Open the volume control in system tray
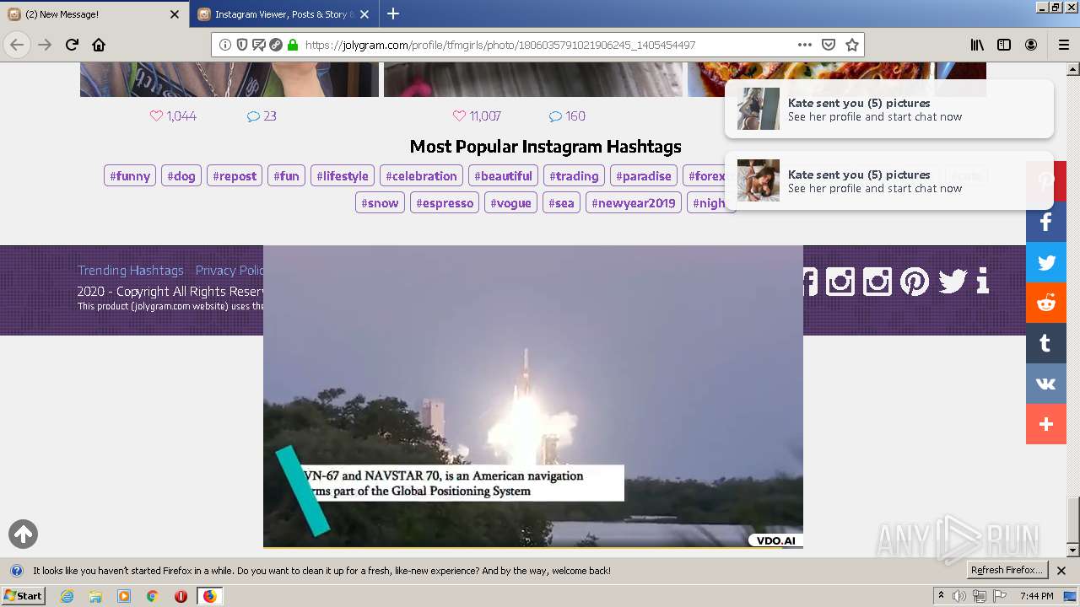Image resolution: width=1080 pixels, height=607 pixels. (x=959, y=596)
